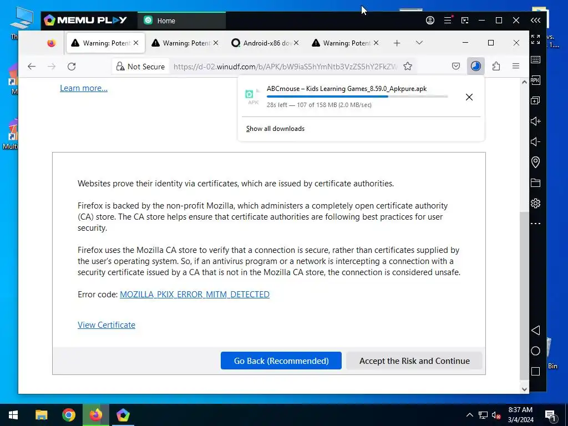568x426 pixels.
Task: Collapse MEmu sidebar with triple chevron
Action: 535,21
